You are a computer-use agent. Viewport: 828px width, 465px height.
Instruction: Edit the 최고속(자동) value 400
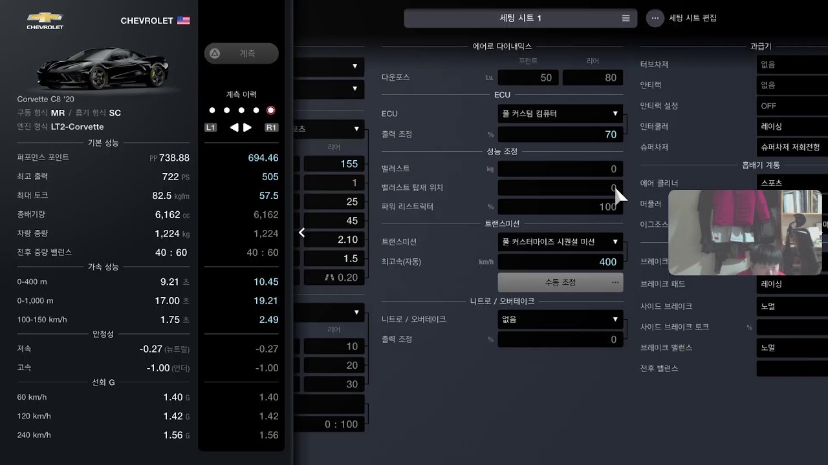point(561,262)
